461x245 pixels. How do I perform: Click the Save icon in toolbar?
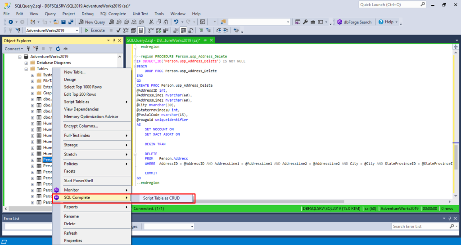pos(63,22)
